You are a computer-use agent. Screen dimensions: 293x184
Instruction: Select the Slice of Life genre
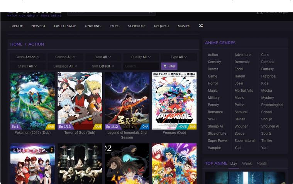click(x=217, y=133)
